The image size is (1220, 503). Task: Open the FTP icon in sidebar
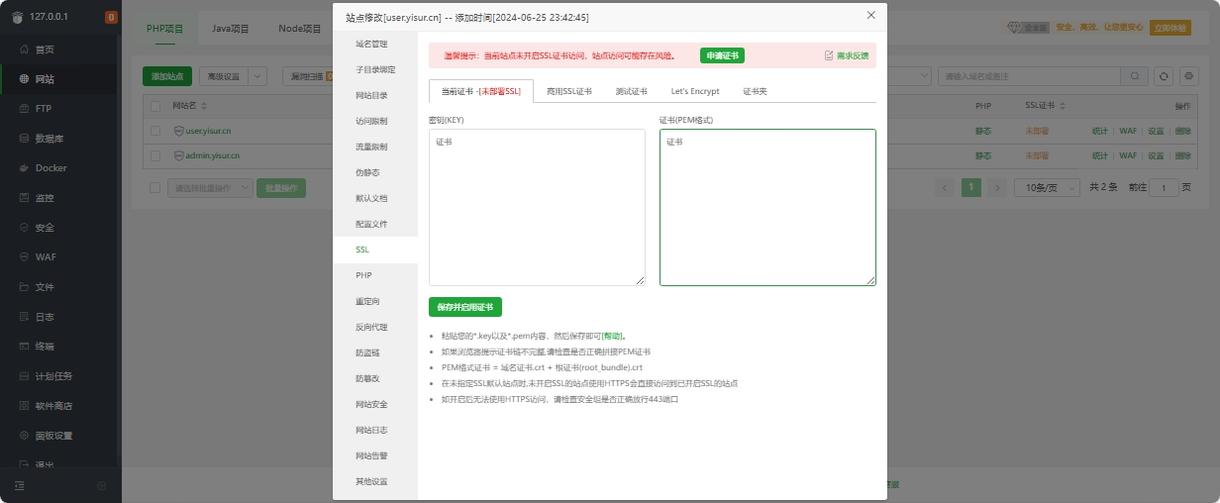(24, 109)
